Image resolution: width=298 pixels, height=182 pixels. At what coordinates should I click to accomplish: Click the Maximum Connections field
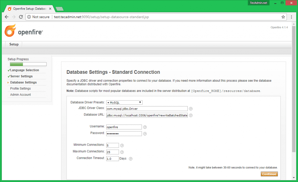pyautogui.click(x=113, y=152)
